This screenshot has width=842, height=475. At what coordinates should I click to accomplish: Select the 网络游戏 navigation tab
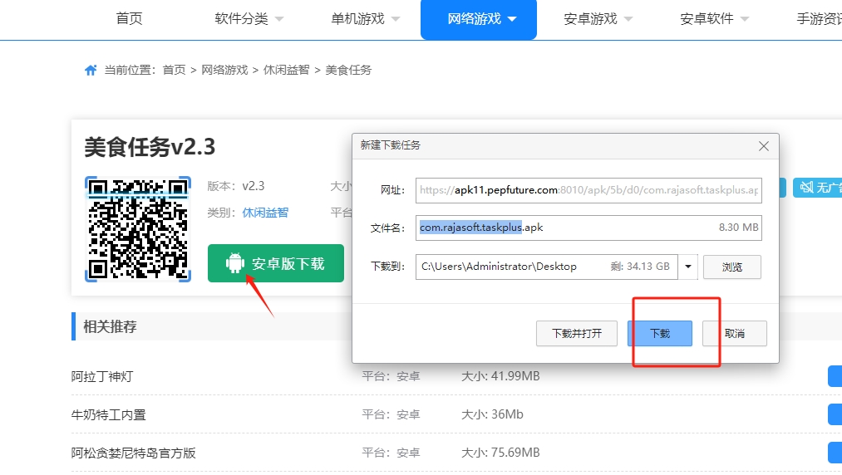coord(479,19)
